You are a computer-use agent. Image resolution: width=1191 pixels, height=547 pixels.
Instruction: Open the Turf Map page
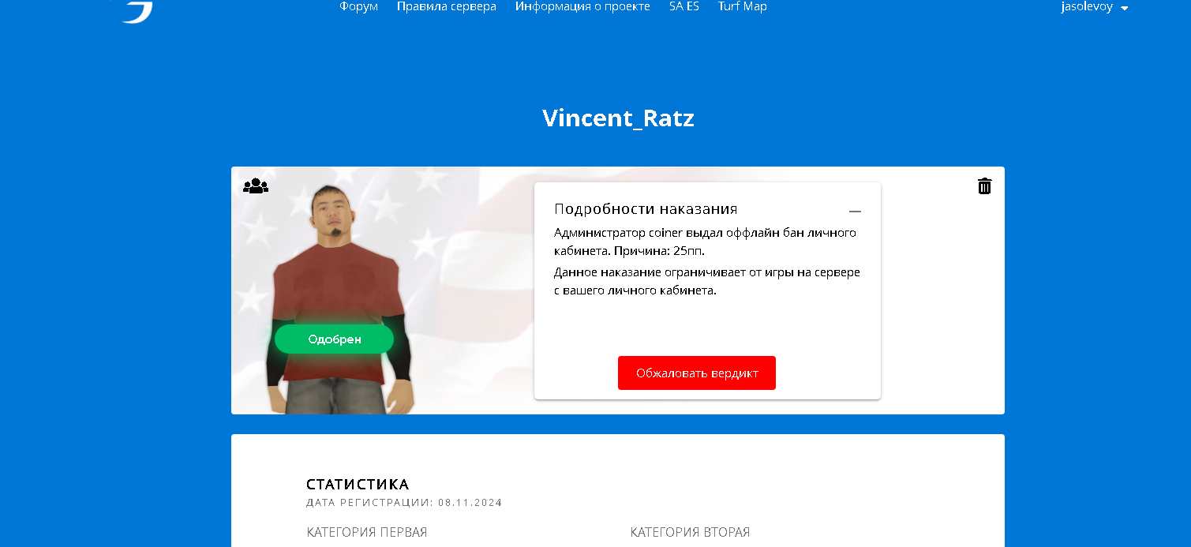(743, 6)
